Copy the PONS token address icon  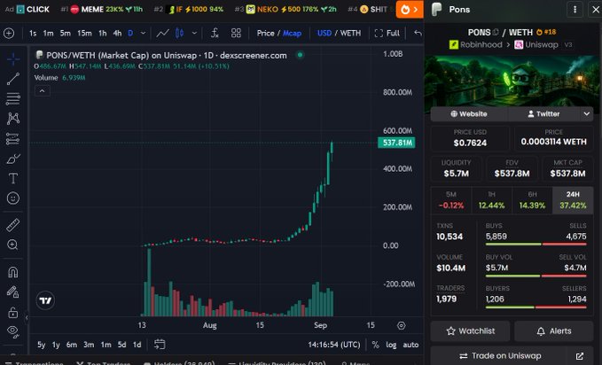coord(496,32)
